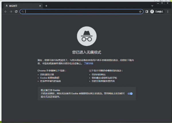Click the large incognito hat icon
This screenshot has width=172, height=123.
point(87,36)
